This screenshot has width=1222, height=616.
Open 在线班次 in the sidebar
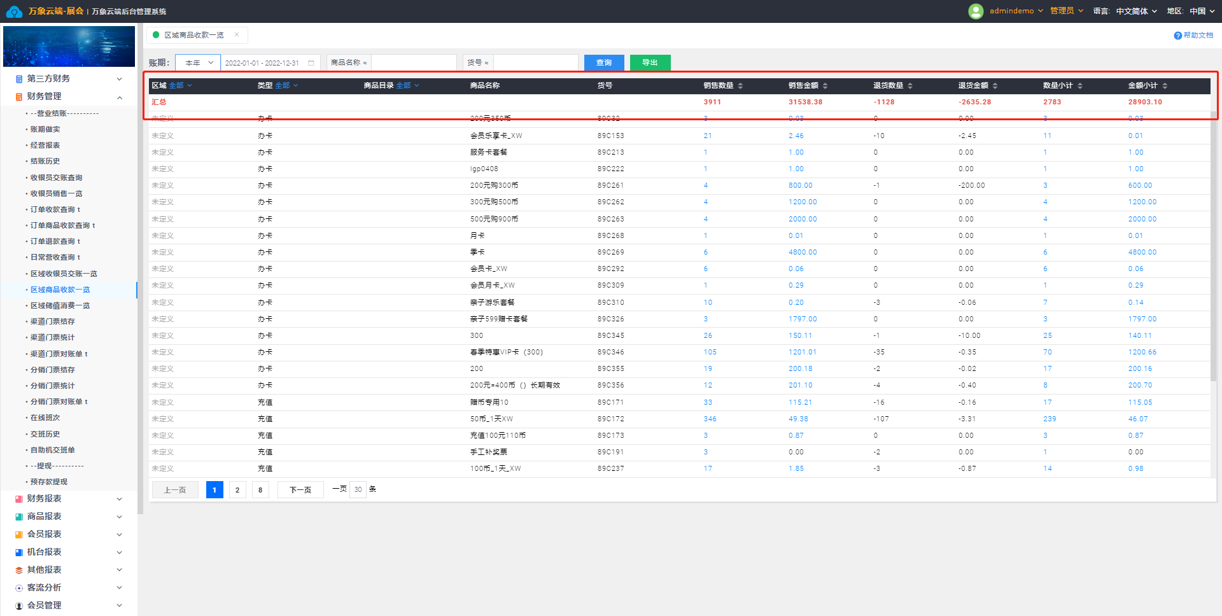pos(45,417)
